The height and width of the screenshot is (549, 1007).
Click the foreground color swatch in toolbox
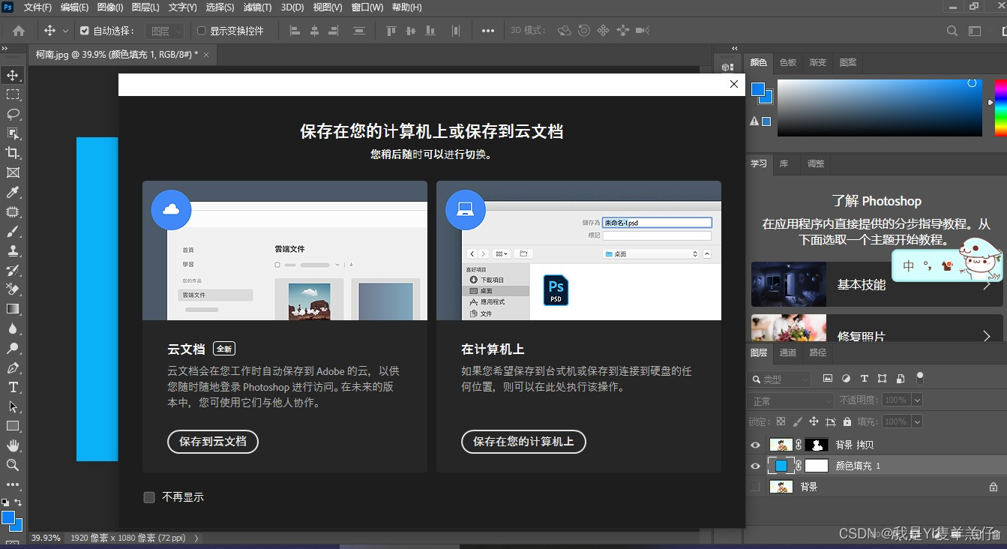[8, 517]
